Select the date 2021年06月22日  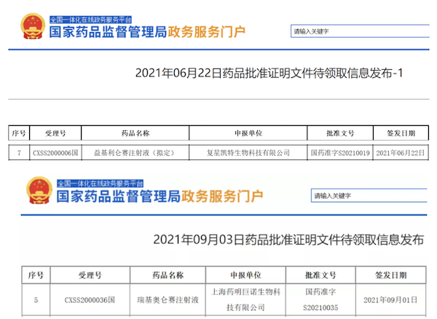401,153
